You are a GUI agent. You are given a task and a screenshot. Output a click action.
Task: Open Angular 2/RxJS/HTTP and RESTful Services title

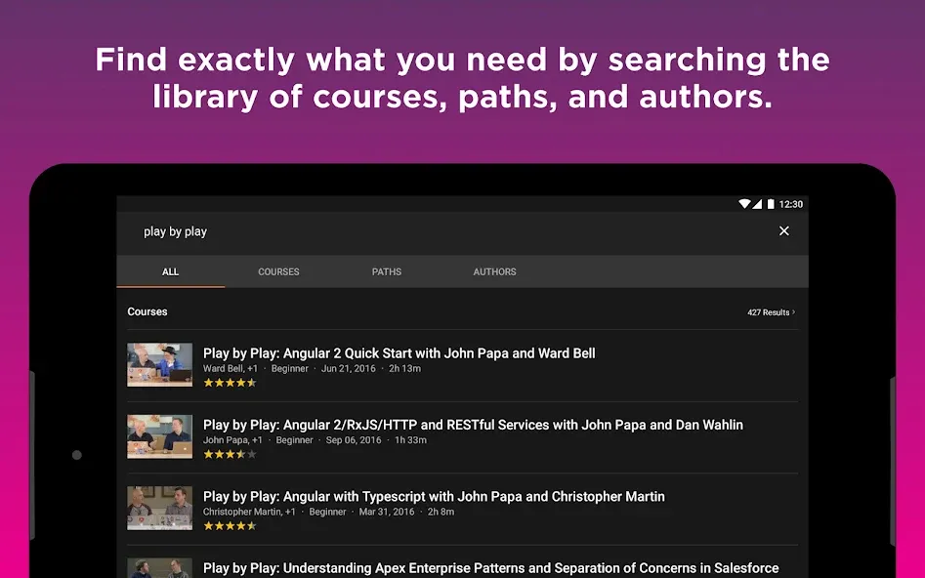pyautogui.click(x=473, y=425)
